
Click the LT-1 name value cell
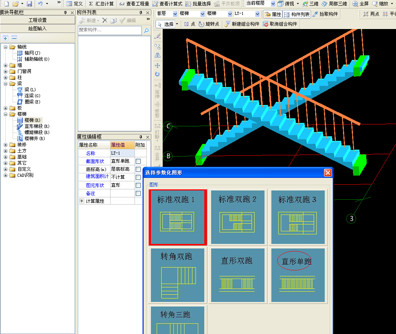(x=122, y=153)
